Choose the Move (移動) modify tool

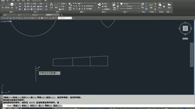(x=27, y=4)
